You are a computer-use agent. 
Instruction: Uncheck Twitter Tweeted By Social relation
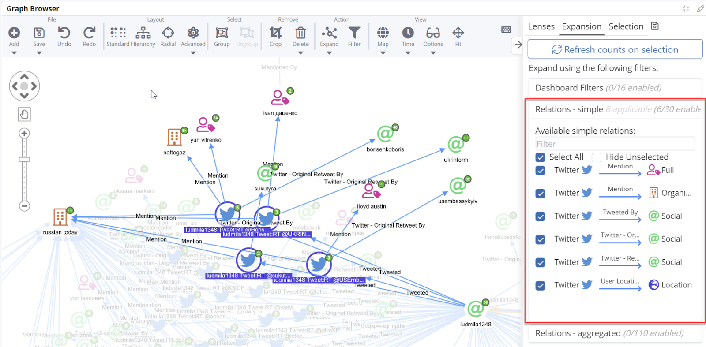pyautogui.click(x=540, y=216)
